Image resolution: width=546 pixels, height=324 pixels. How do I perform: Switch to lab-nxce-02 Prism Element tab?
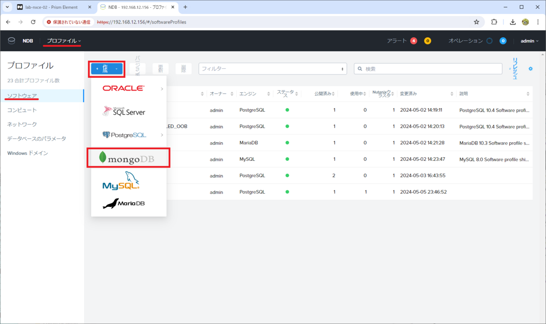(51, 7)
